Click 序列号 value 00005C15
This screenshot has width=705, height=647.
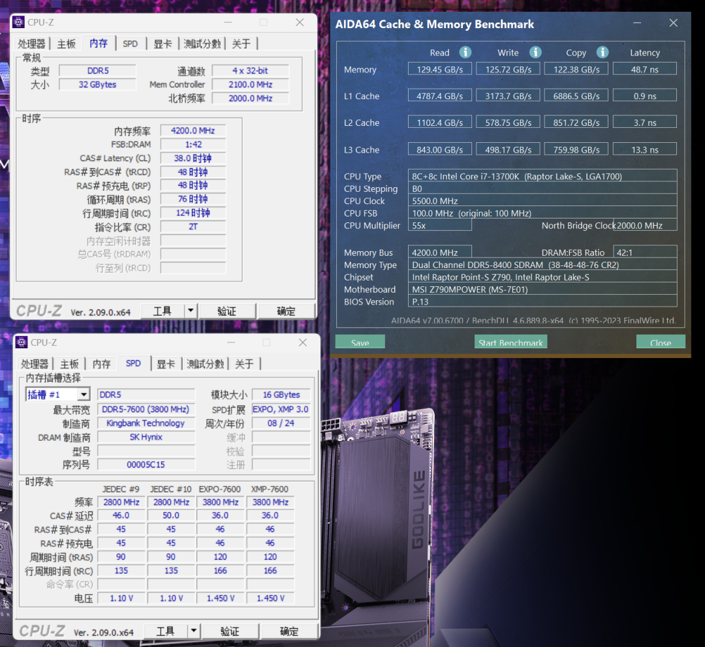(x=146, y=464)
